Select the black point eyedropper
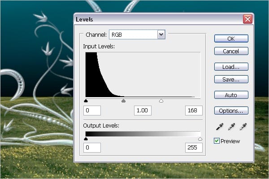269x179 pixels. [219, 127]
